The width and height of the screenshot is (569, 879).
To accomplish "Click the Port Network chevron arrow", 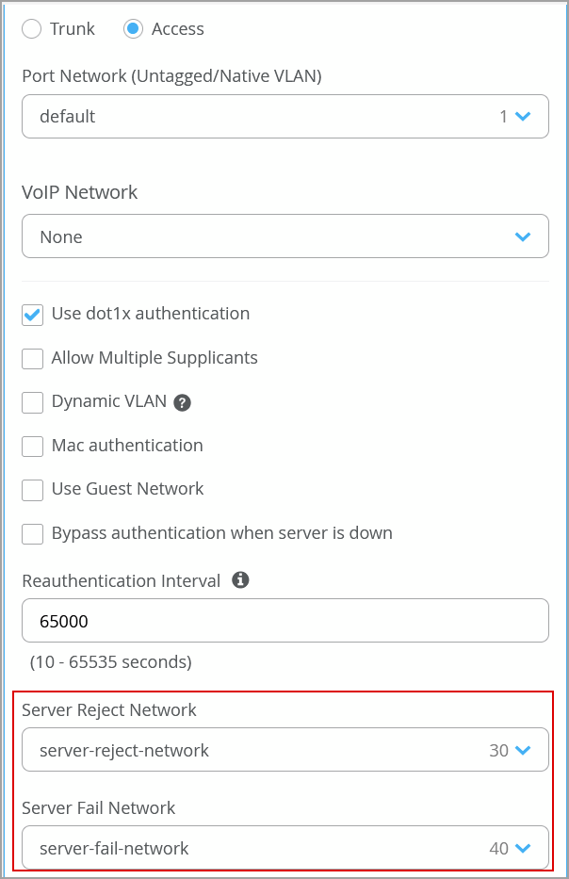I will coord(524,117).
